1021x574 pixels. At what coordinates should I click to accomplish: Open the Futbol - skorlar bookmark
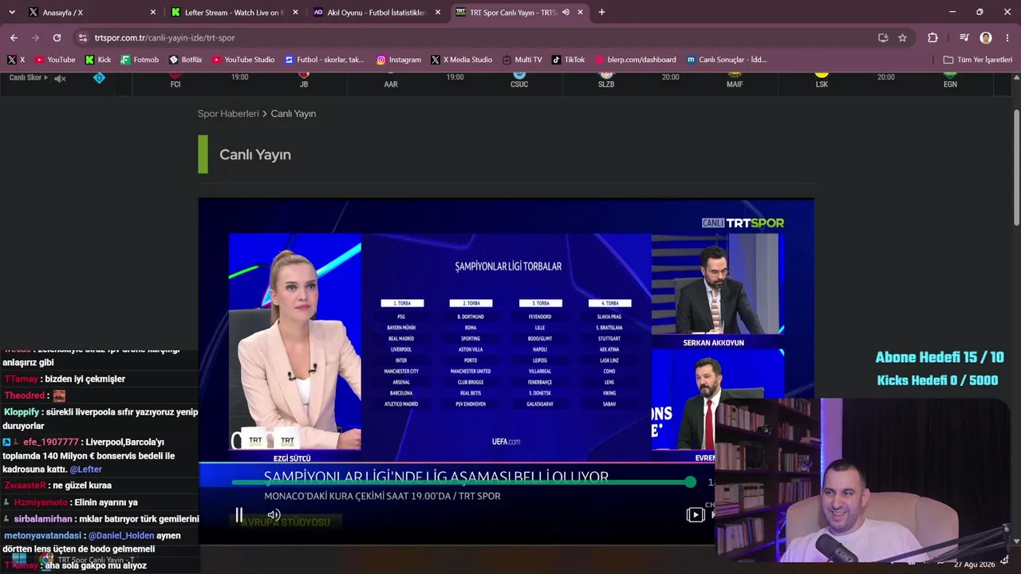[x=324, y=60]
